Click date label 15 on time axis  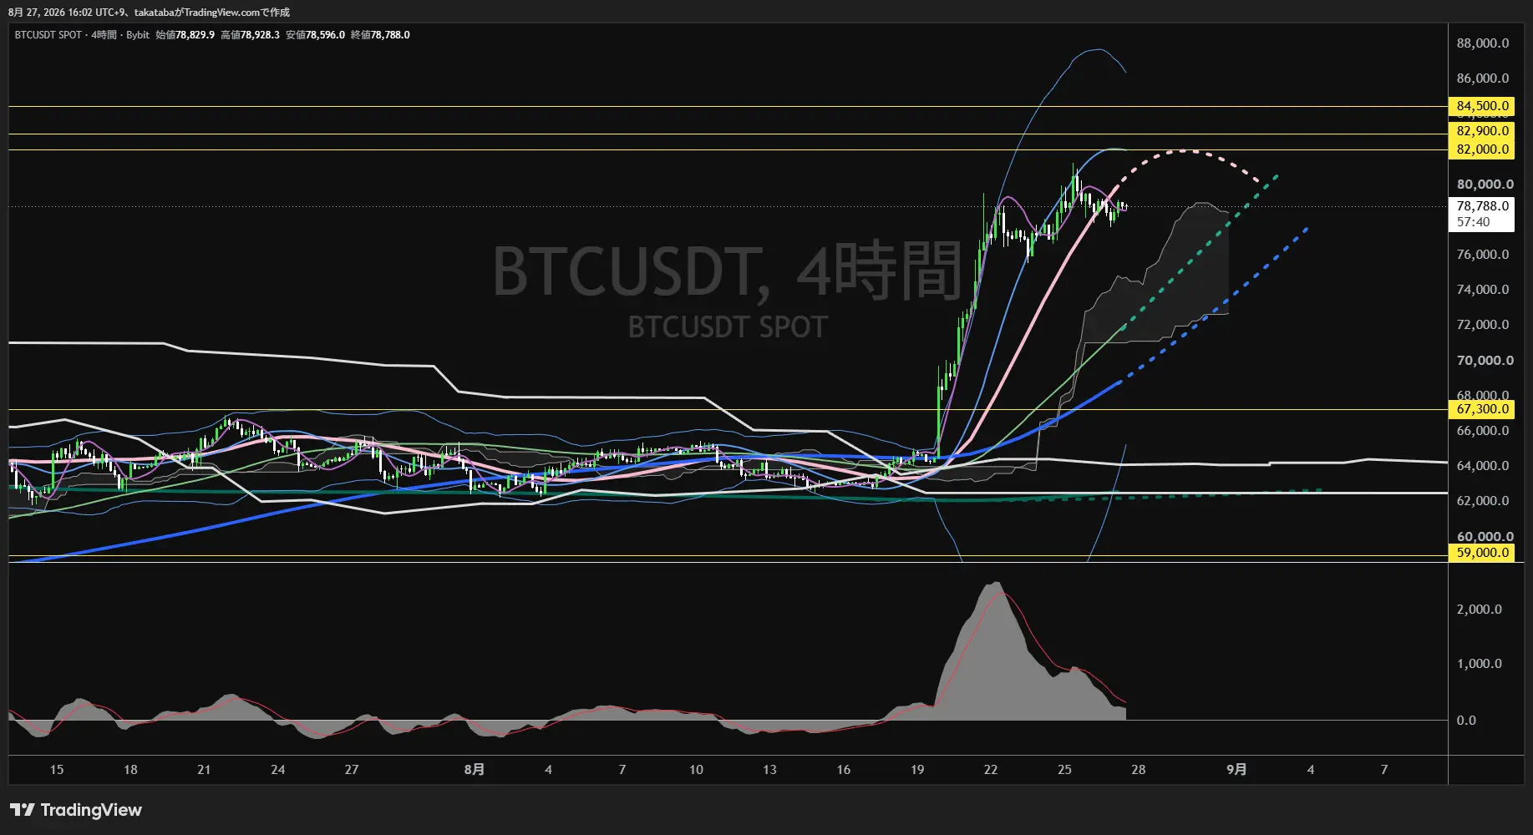[x=57, y=770]
